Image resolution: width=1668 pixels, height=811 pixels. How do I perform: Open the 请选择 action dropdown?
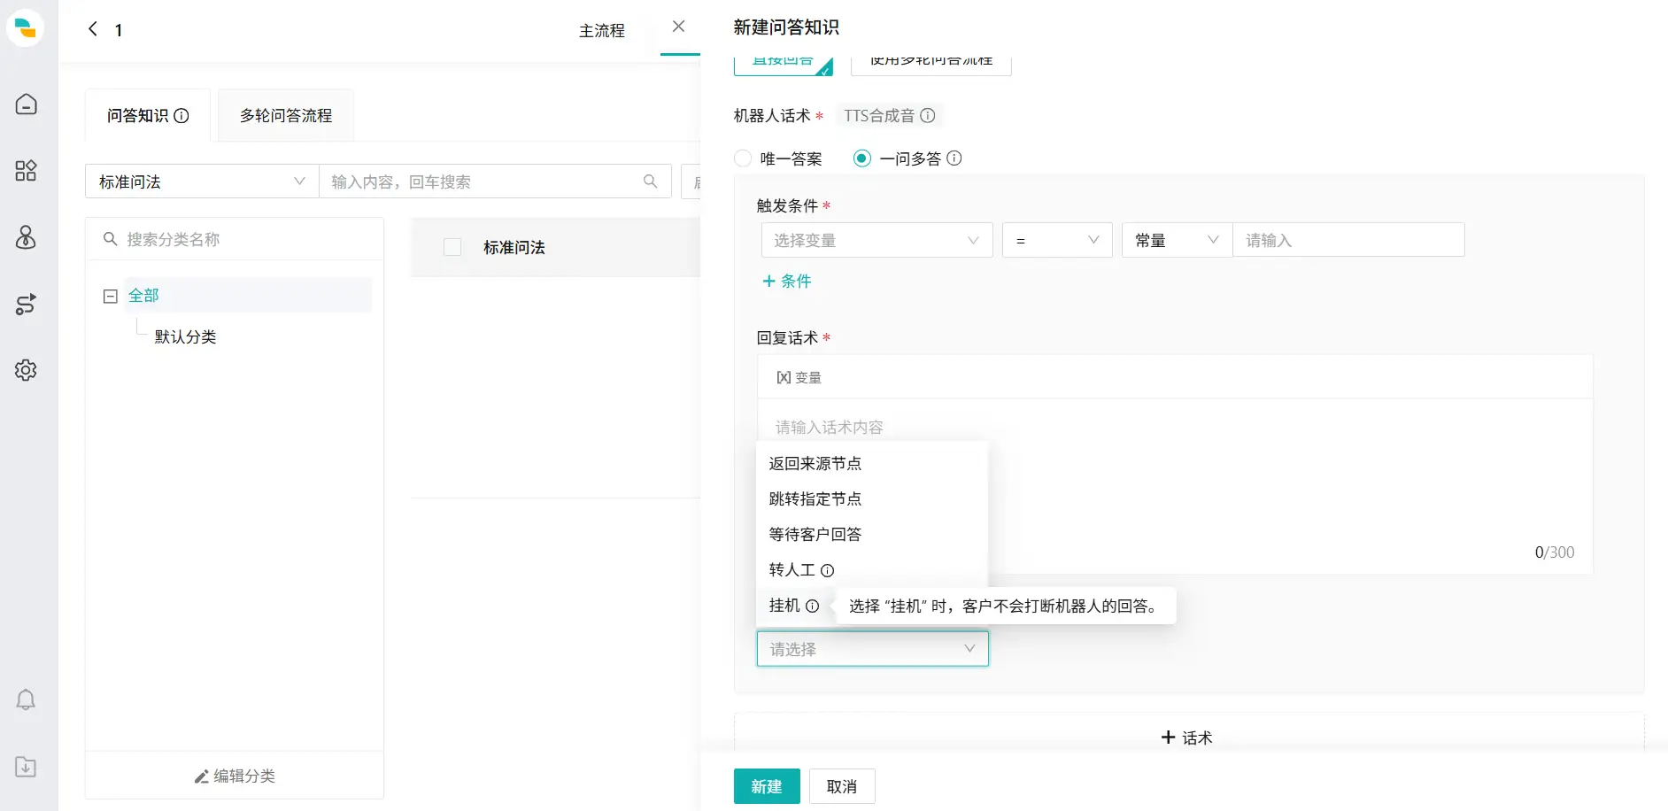872,649
